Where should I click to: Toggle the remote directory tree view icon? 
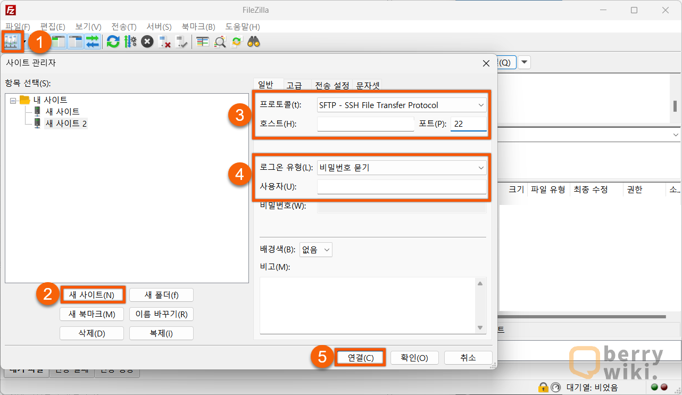pos(76,42)
